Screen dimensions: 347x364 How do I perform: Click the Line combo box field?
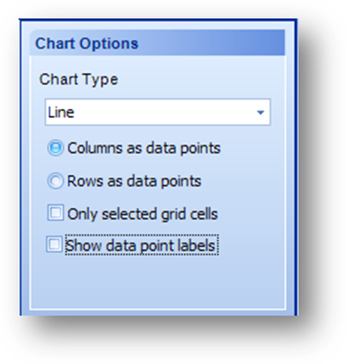pyautogui.click(x=158, y=113)
